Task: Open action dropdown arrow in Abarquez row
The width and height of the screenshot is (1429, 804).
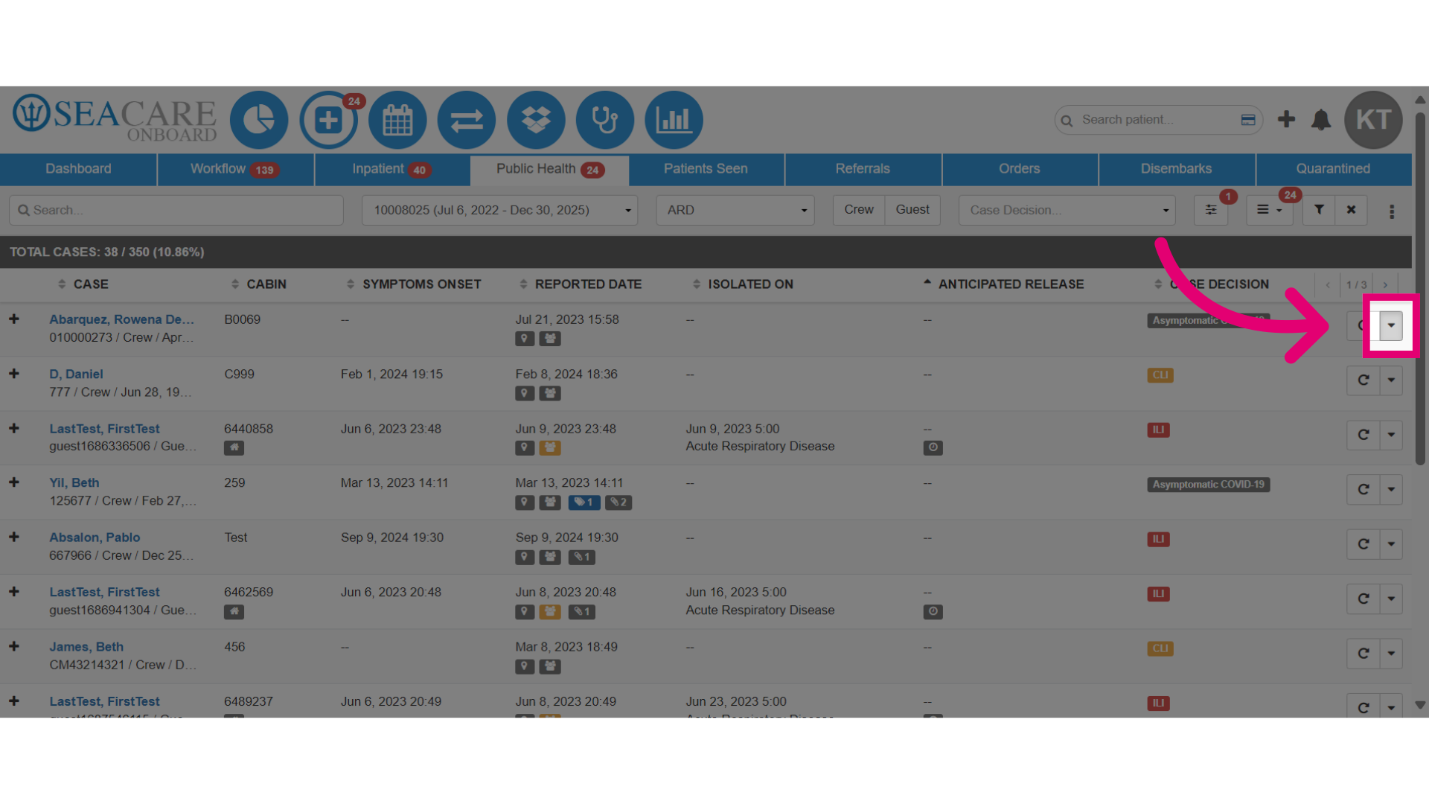Action: click(1391, 325)
